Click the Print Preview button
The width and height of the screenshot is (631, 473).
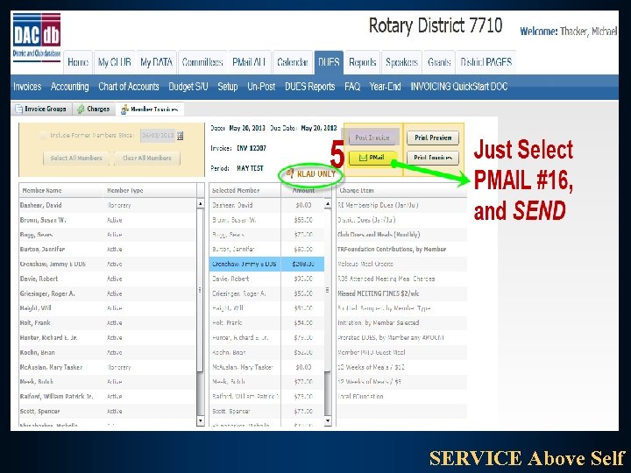(x=433, y=138)
